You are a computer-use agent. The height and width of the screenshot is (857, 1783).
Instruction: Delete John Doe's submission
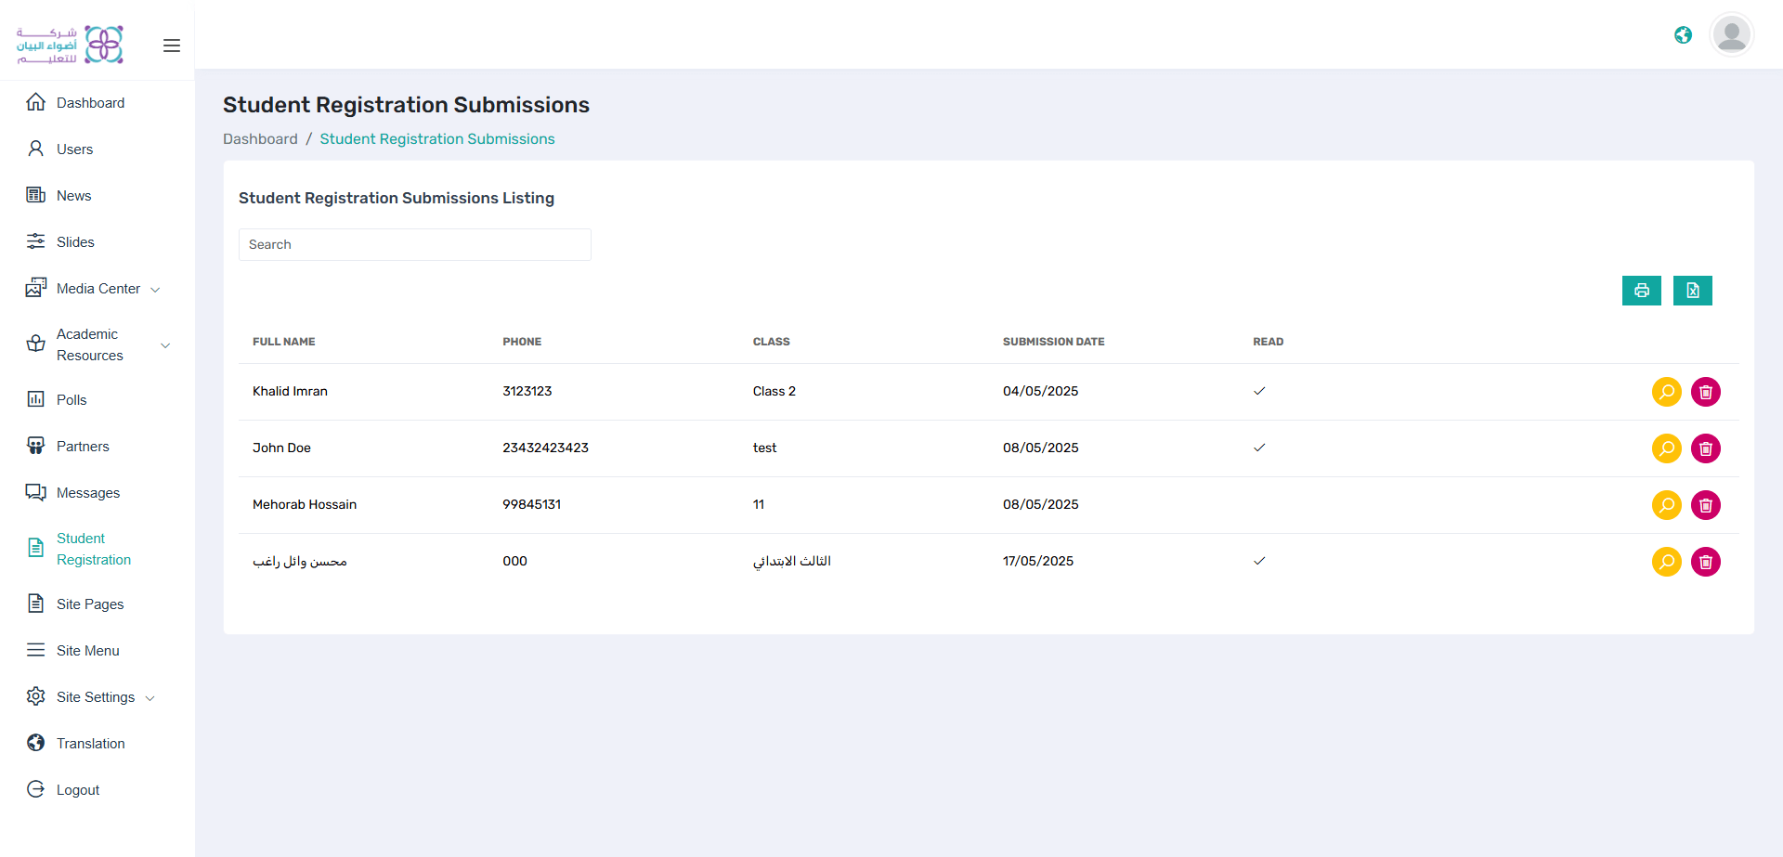pos(1706,448)
